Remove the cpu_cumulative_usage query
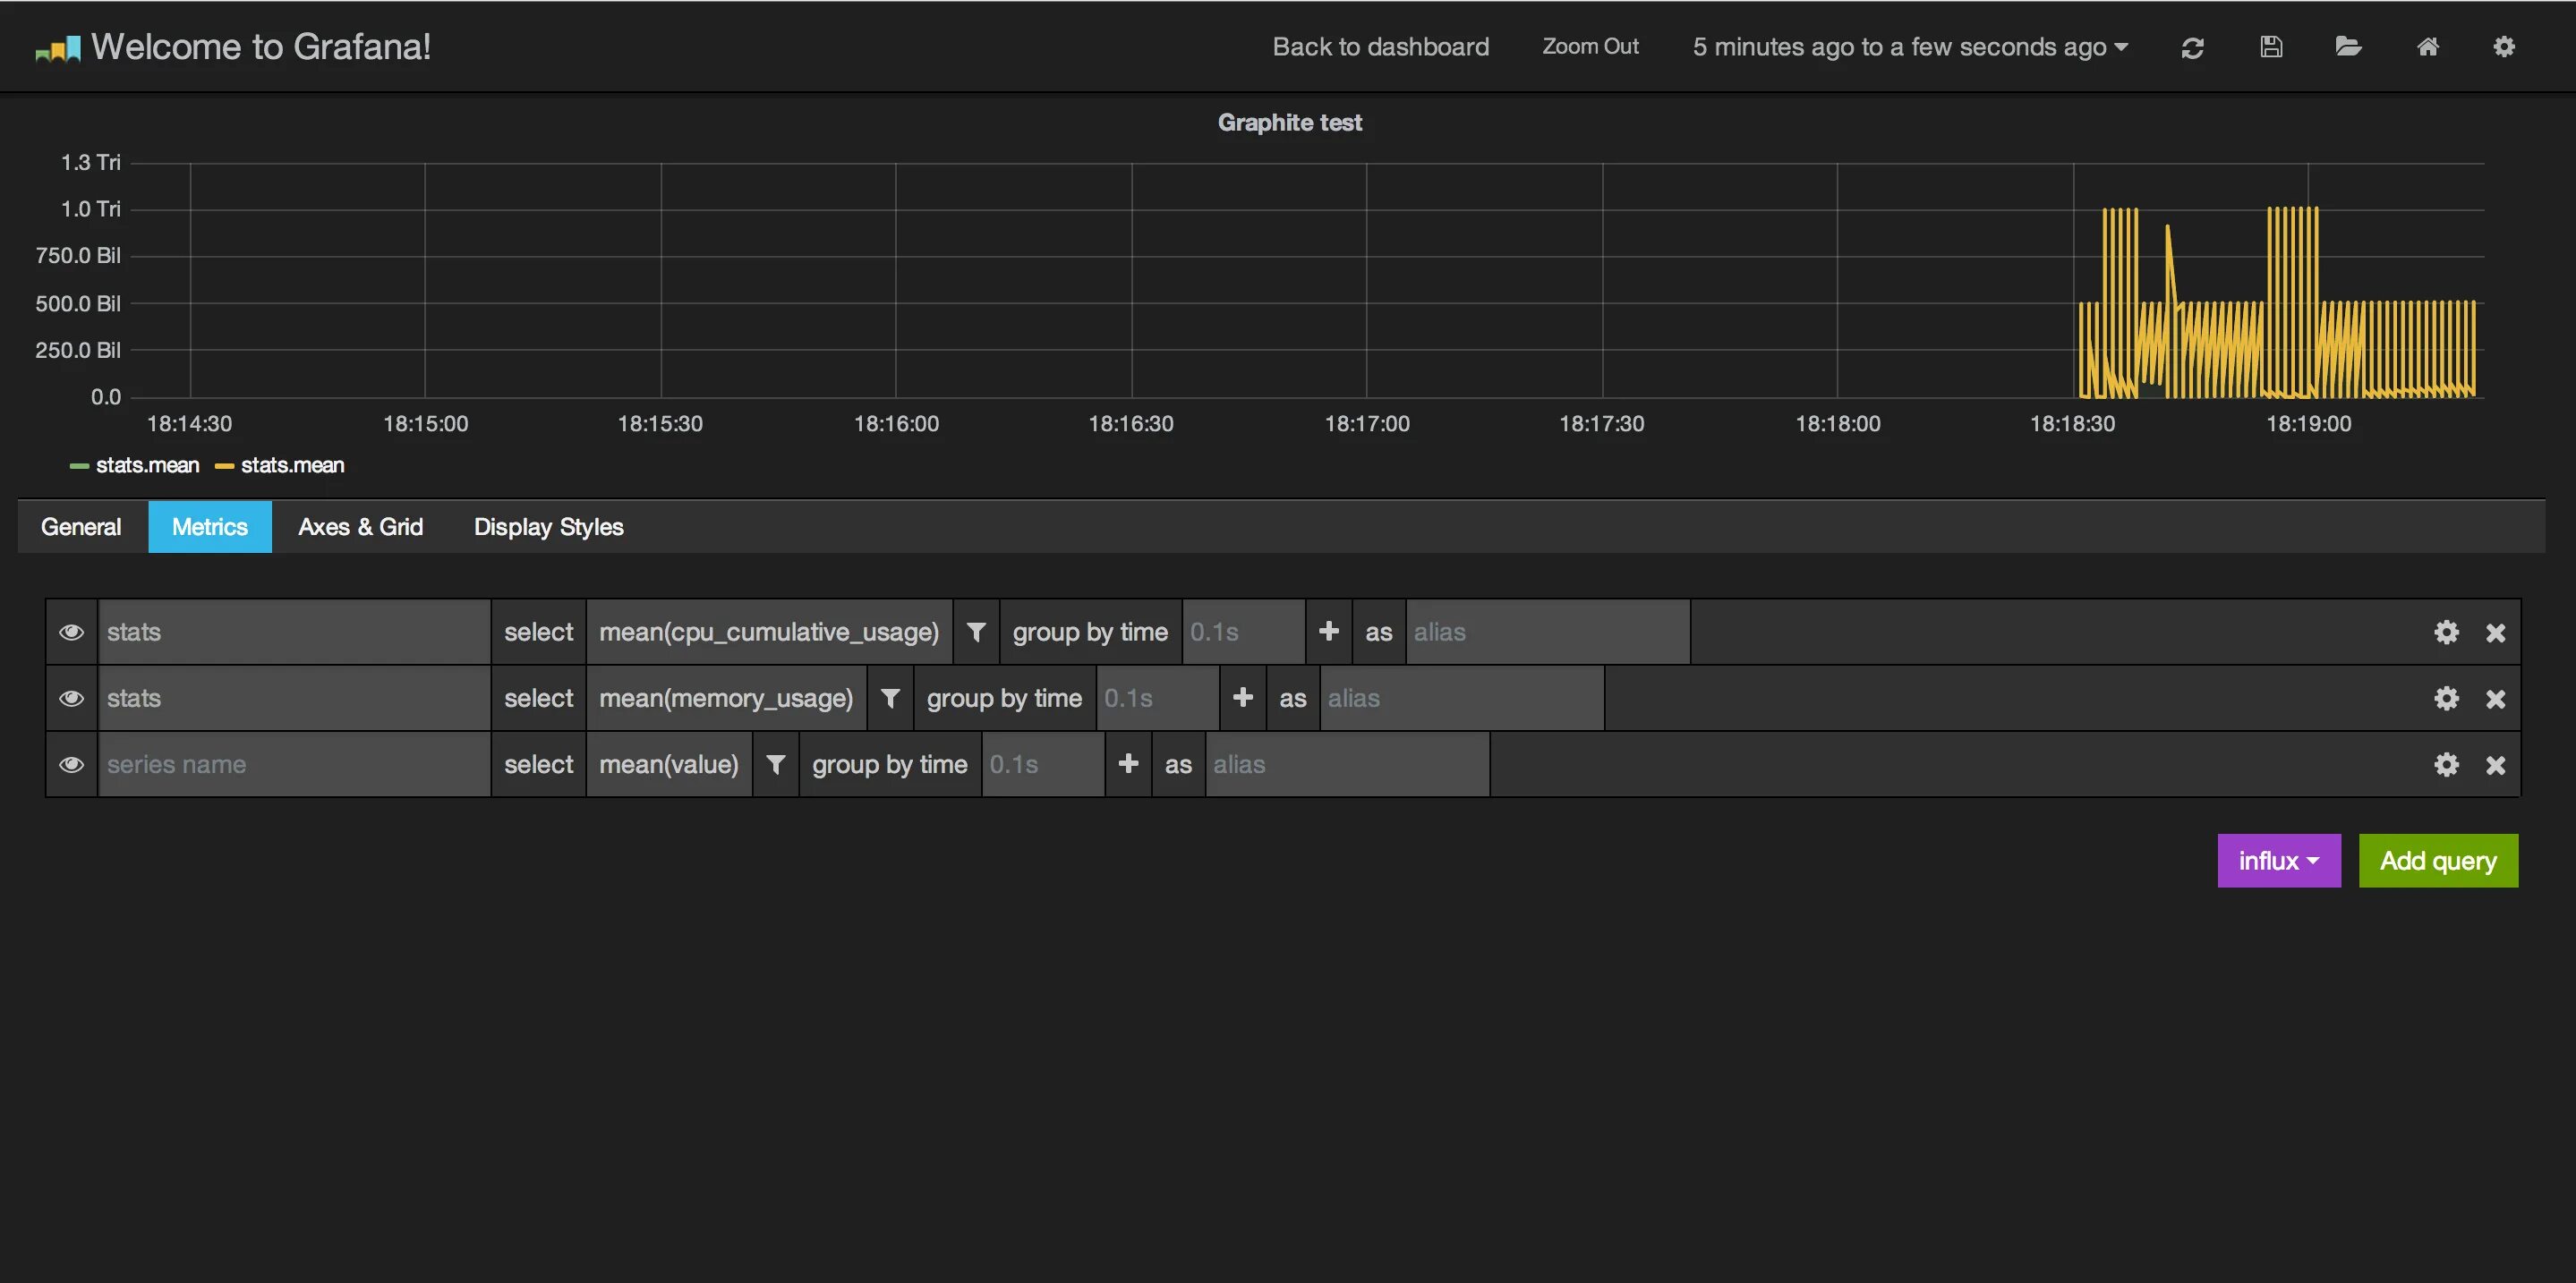This screenshot has height=1283, width=2576. point(2495,633)
